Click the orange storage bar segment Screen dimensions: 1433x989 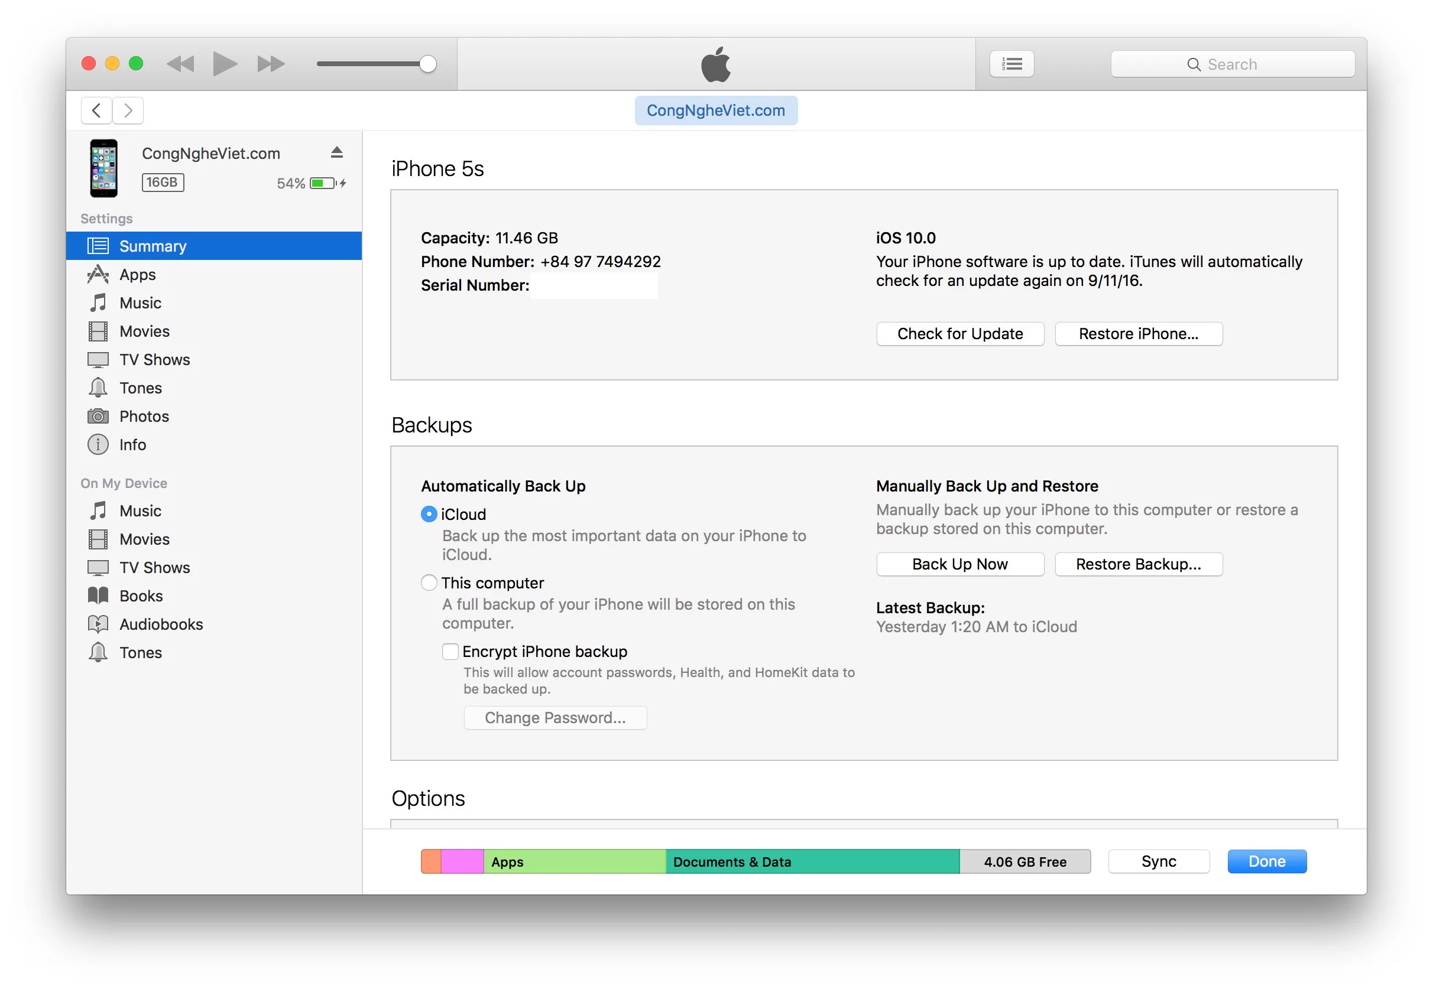pyautogui.click(x=431, y=861)
